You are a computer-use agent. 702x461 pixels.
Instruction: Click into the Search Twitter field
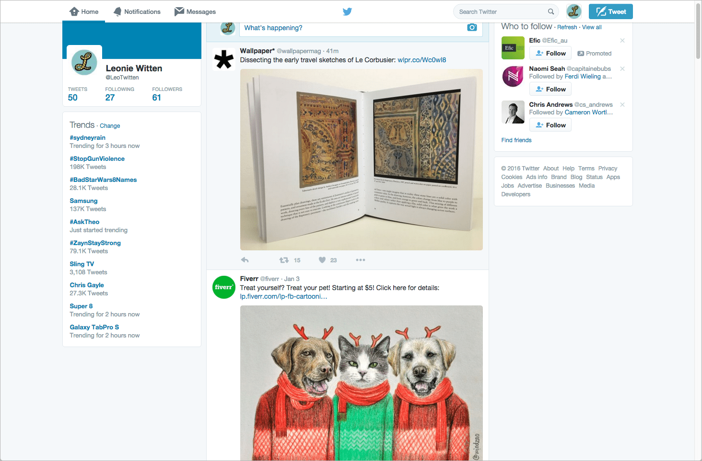tap(501, 11)
